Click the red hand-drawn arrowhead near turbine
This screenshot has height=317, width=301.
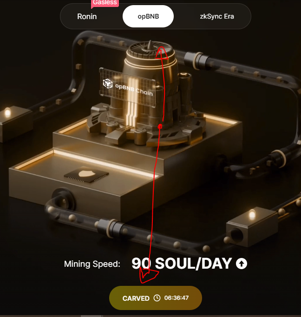(162, 53)
